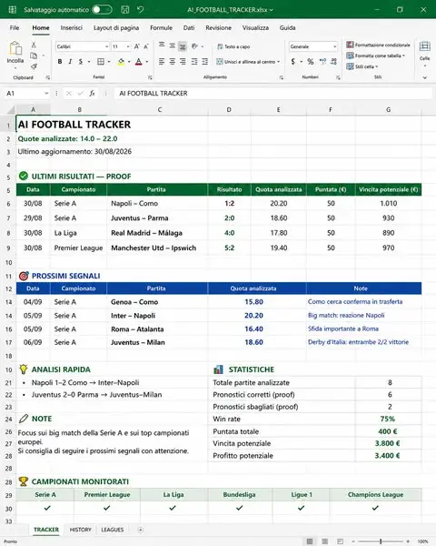Decrease font size with smaller A icon
The image size is (436, 546).
(146, 46)
